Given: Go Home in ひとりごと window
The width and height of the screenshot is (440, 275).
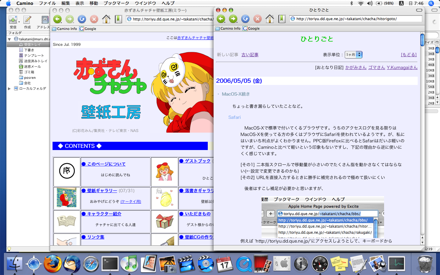Looking at the screenshot, I should click(x=270, y=19).
